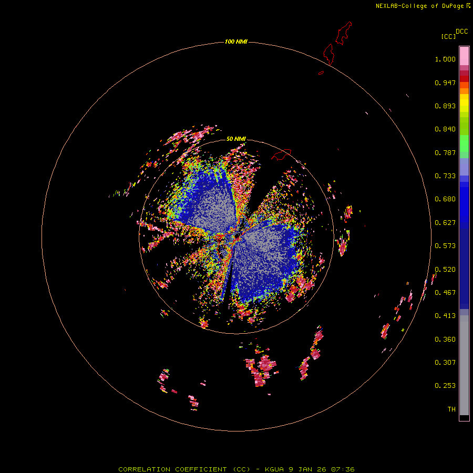This screenshot has width=473, height=473.
Task: Click the radar site center point
Action: coord(236,236)
